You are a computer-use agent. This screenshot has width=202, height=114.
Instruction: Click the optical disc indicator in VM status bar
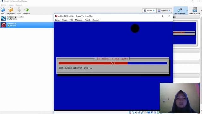point(133,112)
